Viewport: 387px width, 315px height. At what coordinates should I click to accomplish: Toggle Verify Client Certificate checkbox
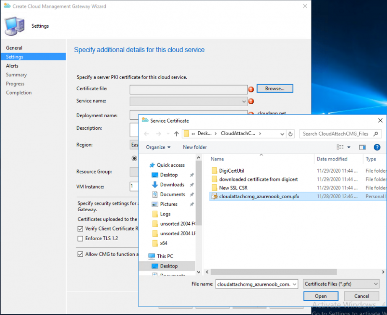(x=80, y=229)
